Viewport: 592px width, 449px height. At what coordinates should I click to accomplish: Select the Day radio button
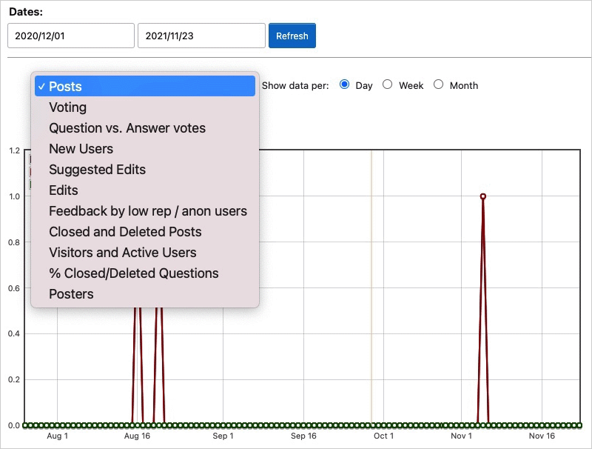click(x=344, y=84)
